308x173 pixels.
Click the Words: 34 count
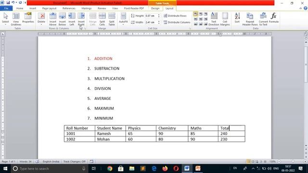[26, 161]
